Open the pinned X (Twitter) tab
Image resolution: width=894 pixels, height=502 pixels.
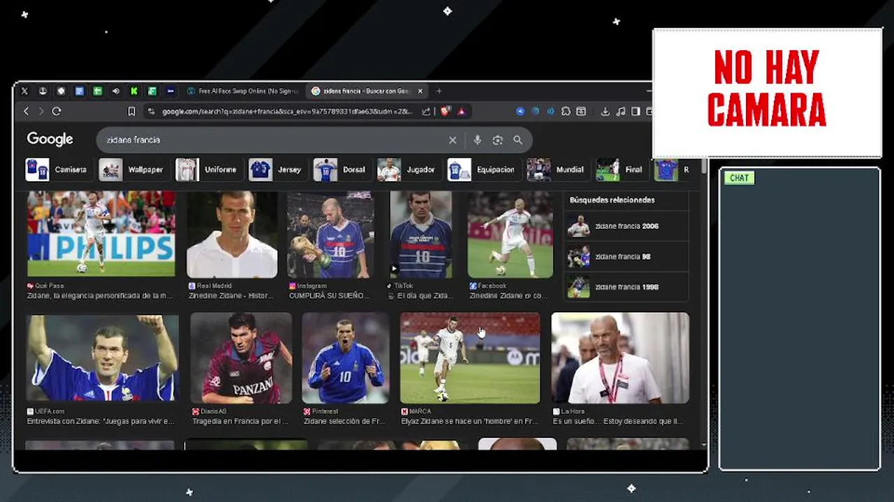click(x=24, y=91)
